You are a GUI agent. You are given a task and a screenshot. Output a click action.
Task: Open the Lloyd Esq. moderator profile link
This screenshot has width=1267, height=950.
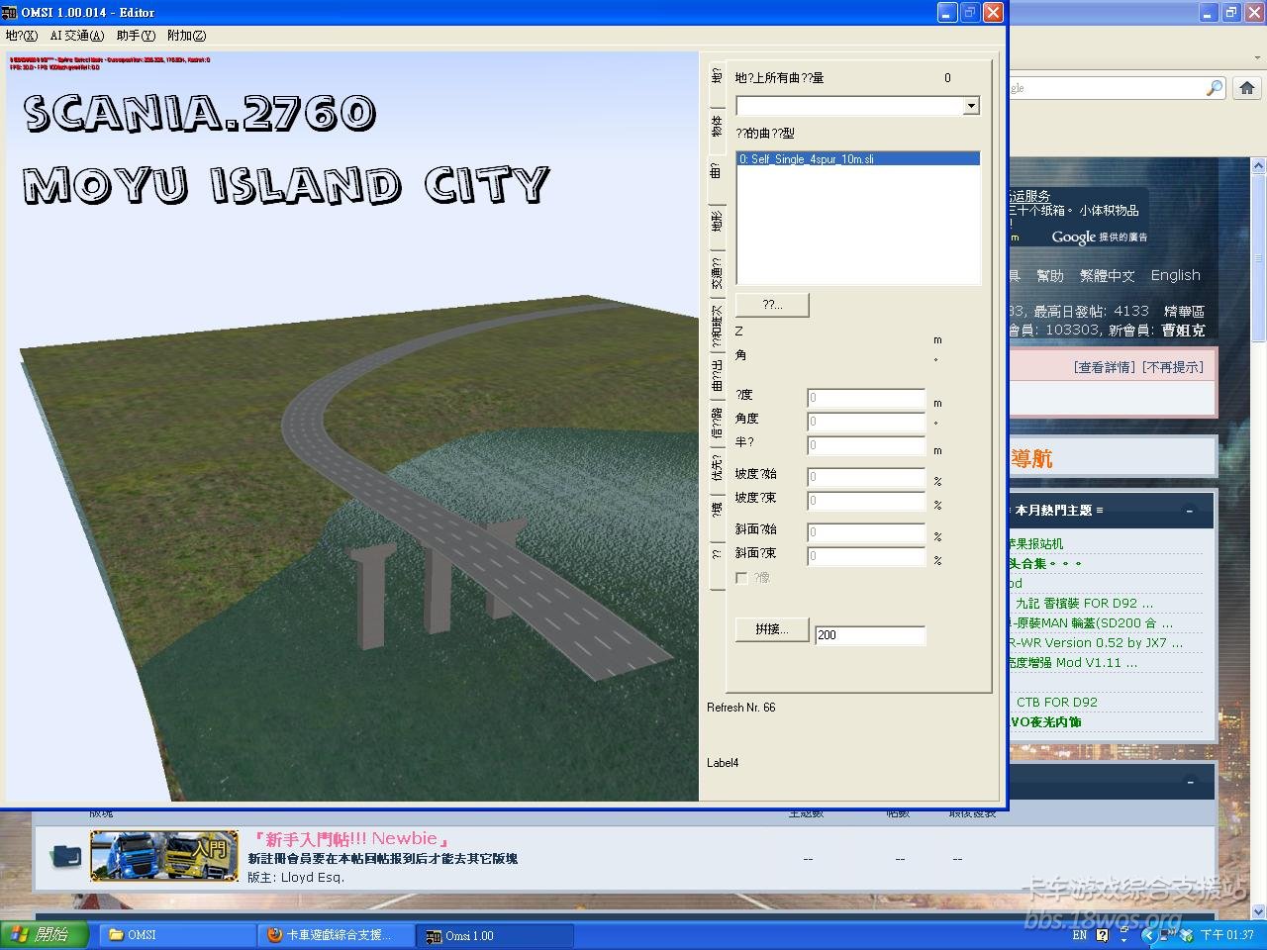[313, 877]
